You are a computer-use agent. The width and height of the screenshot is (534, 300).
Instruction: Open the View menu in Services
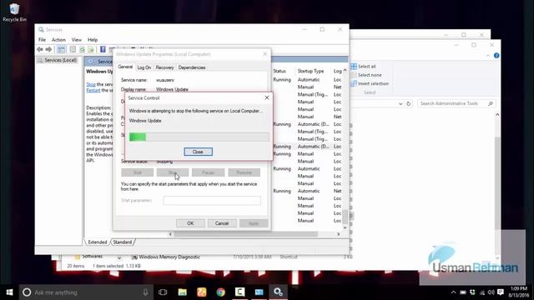(x=77, y=40)
